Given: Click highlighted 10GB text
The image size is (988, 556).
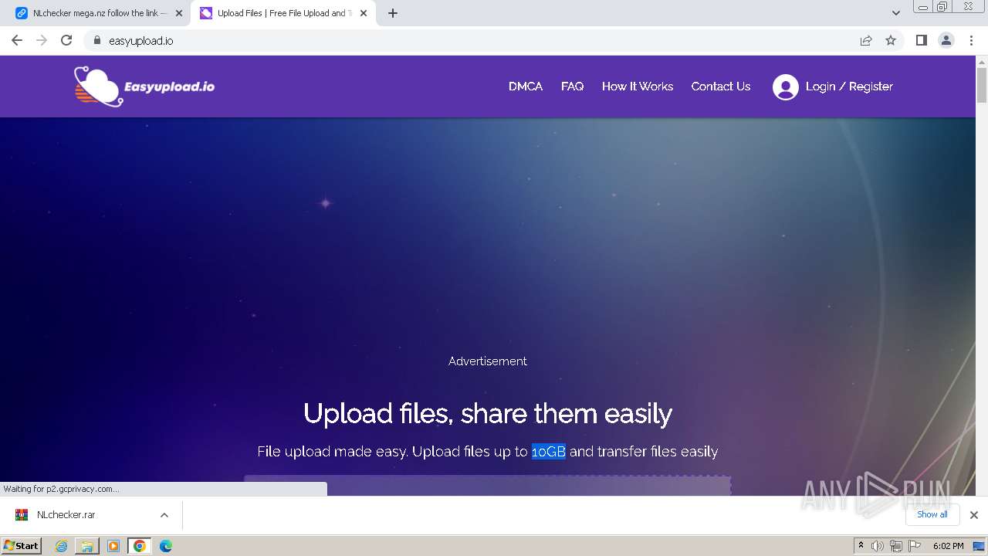Looking at the screenshot, I should click(548, 451).
